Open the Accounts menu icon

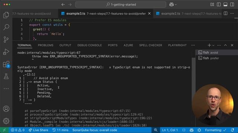[x=6, y=109]
